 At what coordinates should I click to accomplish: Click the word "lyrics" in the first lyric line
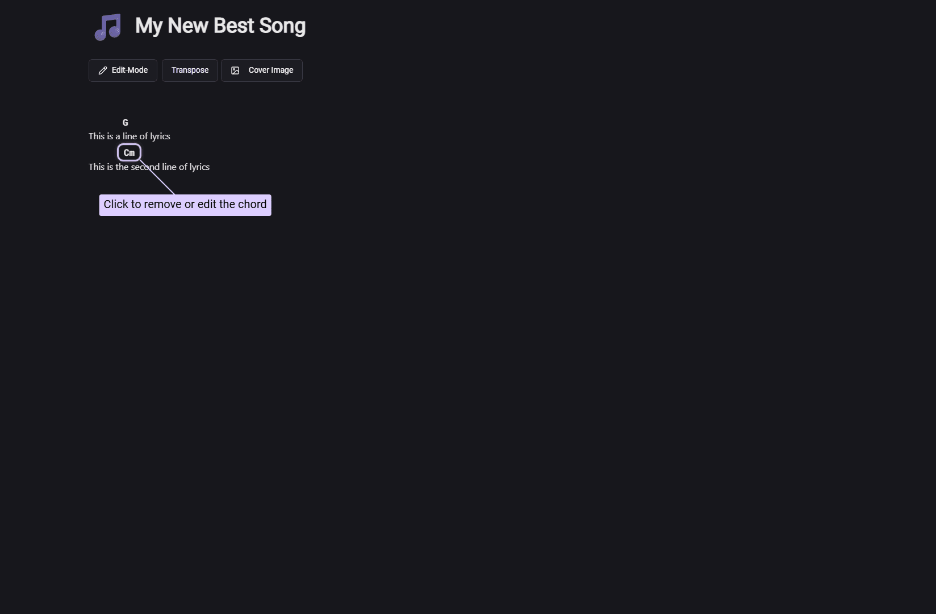[x=160, y=136]
